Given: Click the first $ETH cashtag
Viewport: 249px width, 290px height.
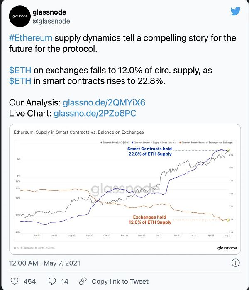Looking at the screenshot, I should (x=20, y=70).
